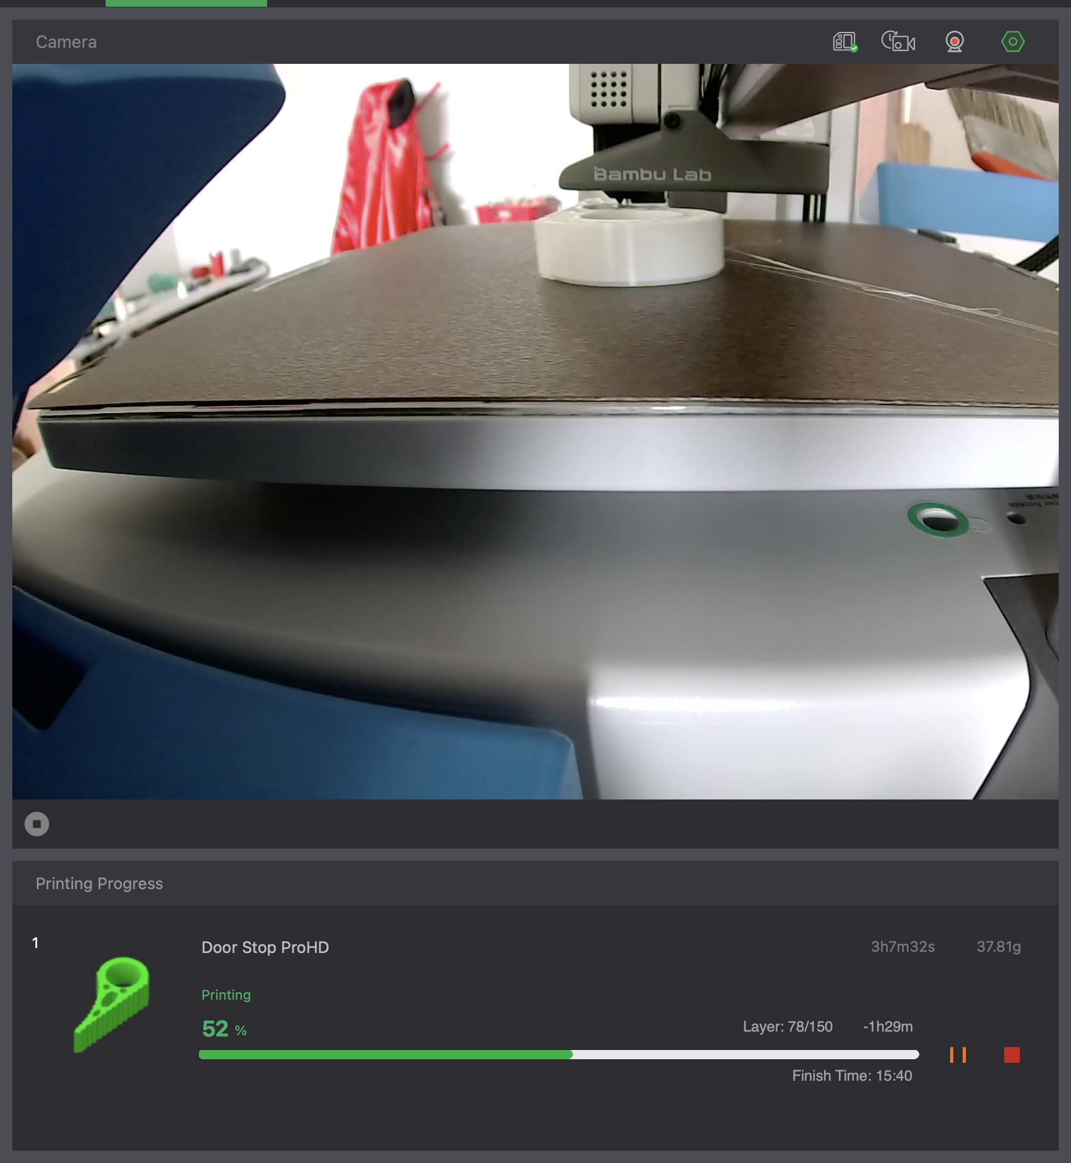Click the green print progress bar
This screenshot has width=1071, height=1163.
tap(559, 1054)
